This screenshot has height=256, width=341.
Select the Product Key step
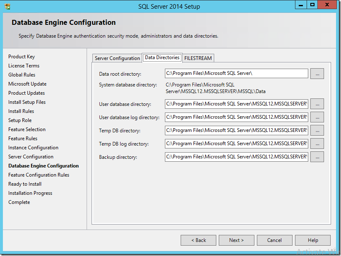22,57
